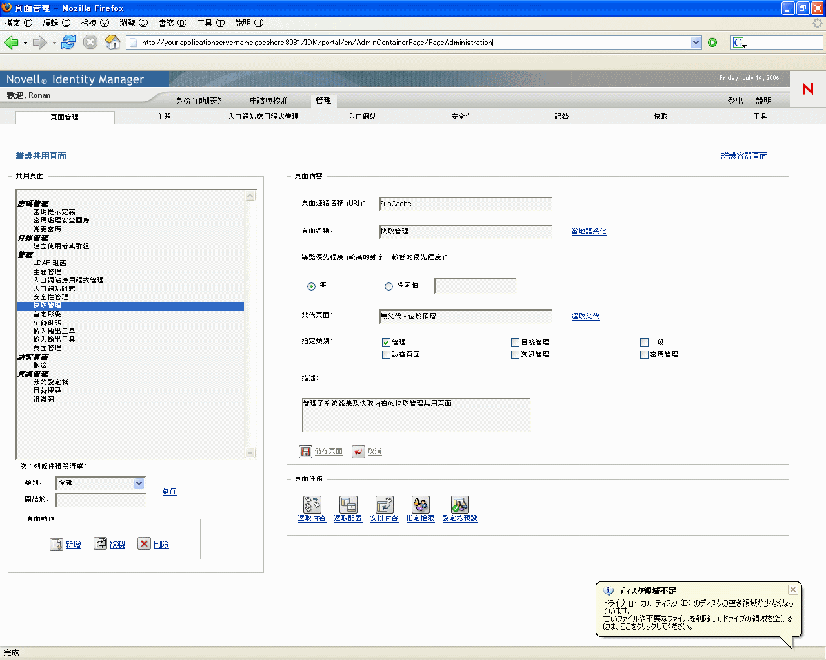Image resolution: width=826 pixels, height=660 pixels.
Task: Switch to the 身份自助服務 tab
Action: pos(198,101)
